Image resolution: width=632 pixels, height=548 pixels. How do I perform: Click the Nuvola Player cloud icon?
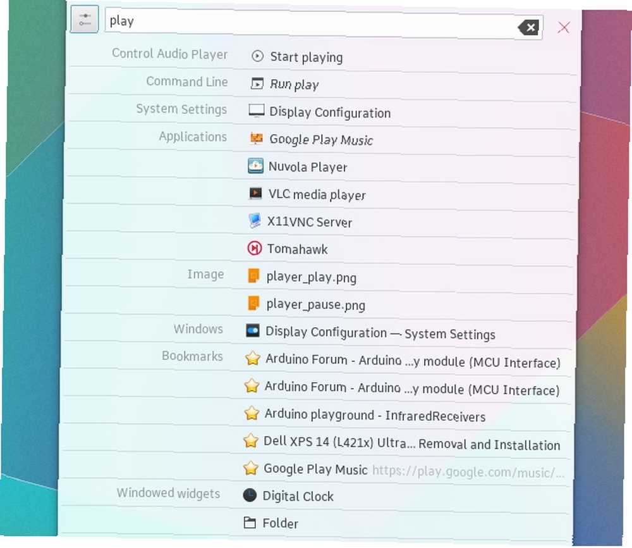[255, 165]
